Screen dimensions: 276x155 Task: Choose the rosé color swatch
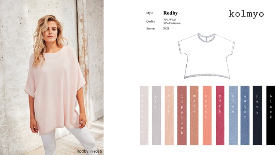tap(169, 115)
